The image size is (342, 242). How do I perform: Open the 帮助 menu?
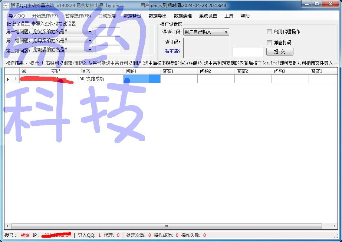tap(245, 16)
